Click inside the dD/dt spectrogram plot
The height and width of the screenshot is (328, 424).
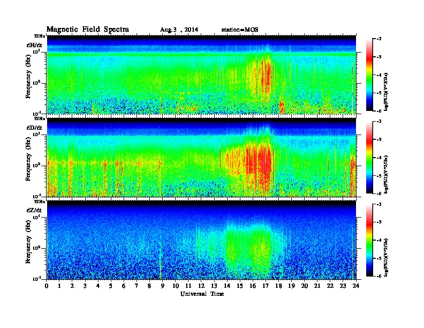pos(201,158)
